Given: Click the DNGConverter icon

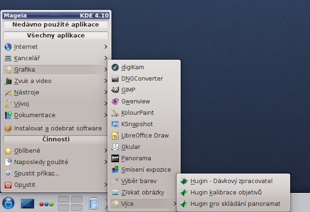Looking at the screenshot, I should point(115,79).
